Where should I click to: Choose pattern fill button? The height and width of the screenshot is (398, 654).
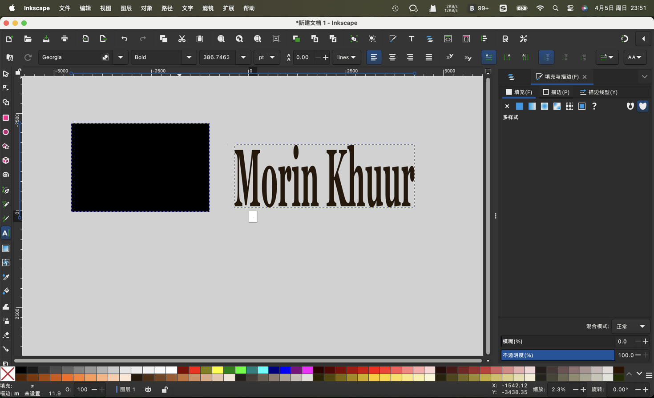pyautogui.click(x=569, y=106)
